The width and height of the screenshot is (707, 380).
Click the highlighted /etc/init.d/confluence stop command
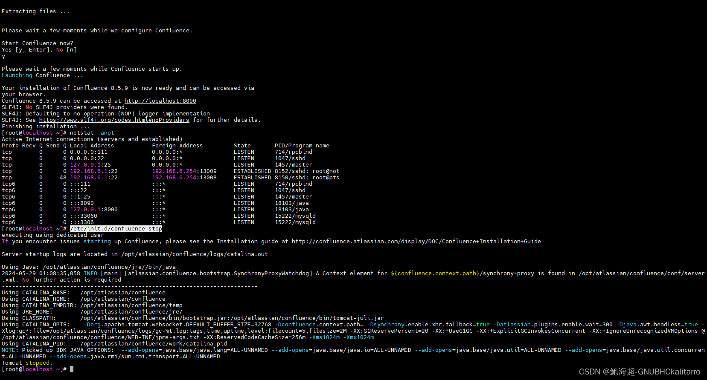116,229
